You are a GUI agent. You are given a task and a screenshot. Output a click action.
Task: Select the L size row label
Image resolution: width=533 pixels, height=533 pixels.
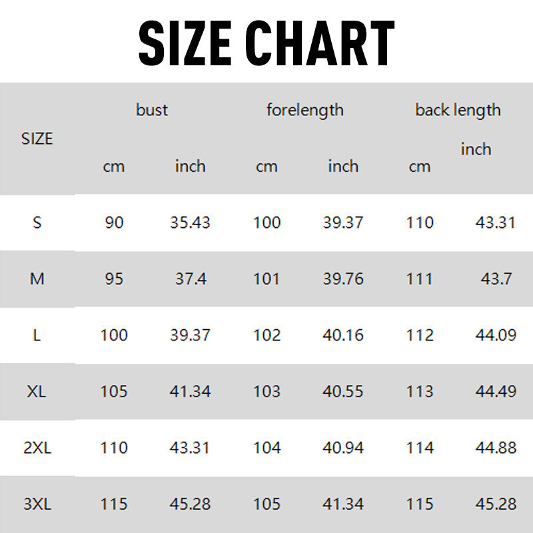(37, 335)
